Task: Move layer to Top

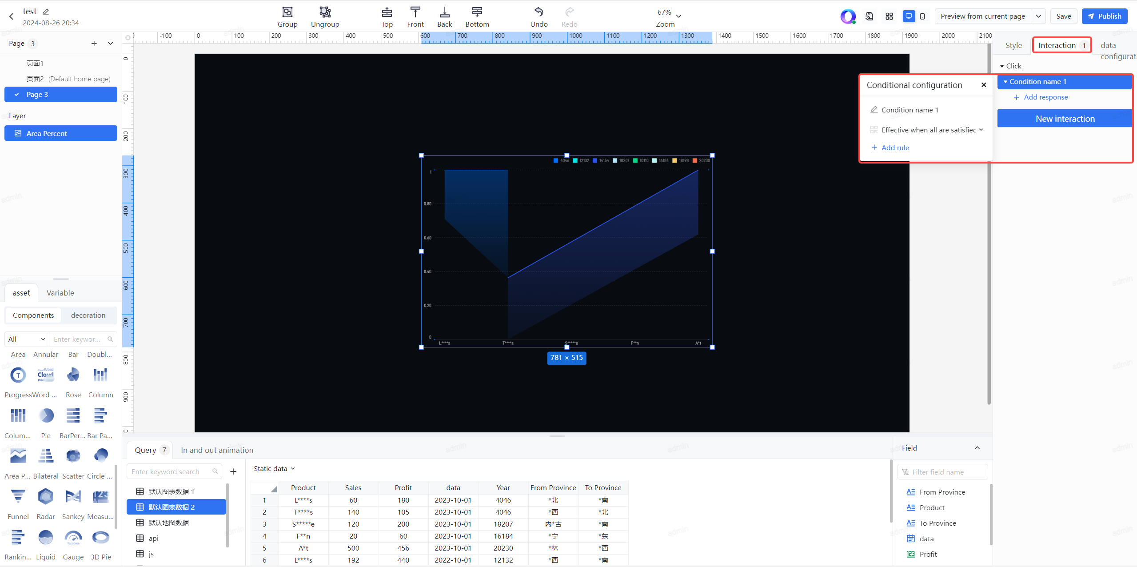Action: pyautogui.click(x=387, y=12)
